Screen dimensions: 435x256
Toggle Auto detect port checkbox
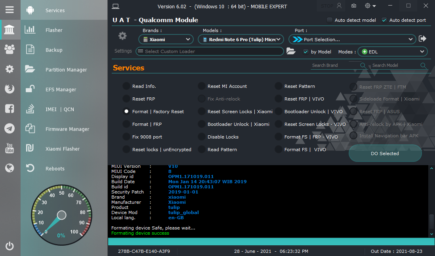384,20
